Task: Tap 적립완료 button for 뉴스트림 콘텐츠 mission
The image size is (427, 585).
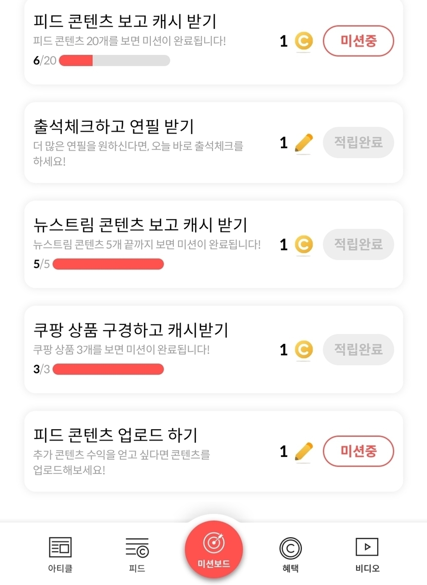Action: pos(358,244)
